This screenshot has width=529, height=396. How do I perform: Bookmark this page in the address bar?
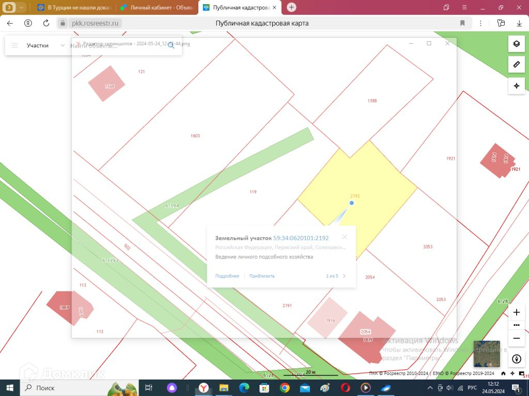462,23
